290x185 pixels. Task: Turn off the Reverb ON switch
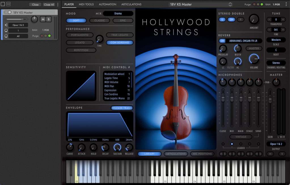pos(223,41)
